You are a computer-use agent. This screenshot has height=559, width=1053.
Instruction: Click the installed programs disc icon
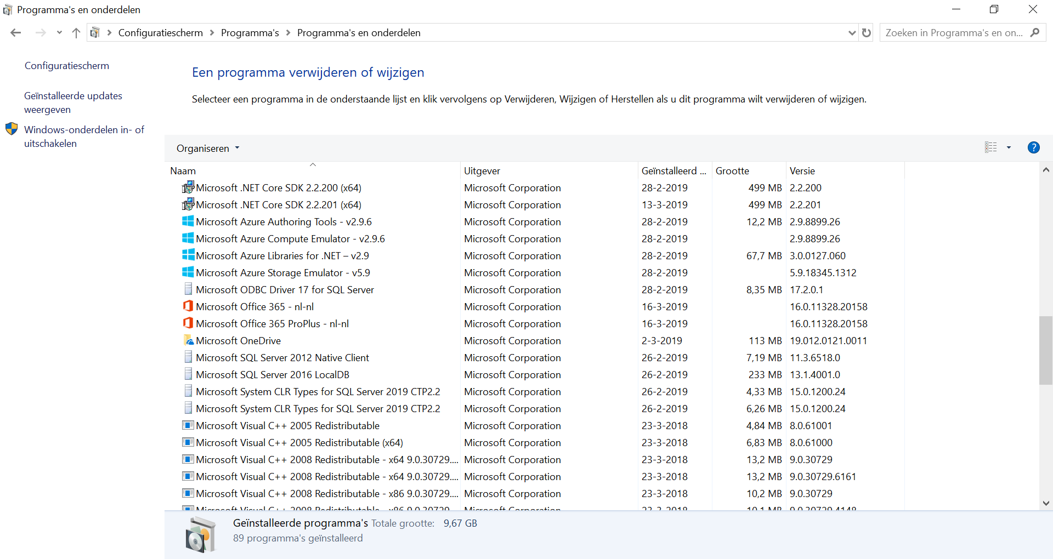coord(200,535)
